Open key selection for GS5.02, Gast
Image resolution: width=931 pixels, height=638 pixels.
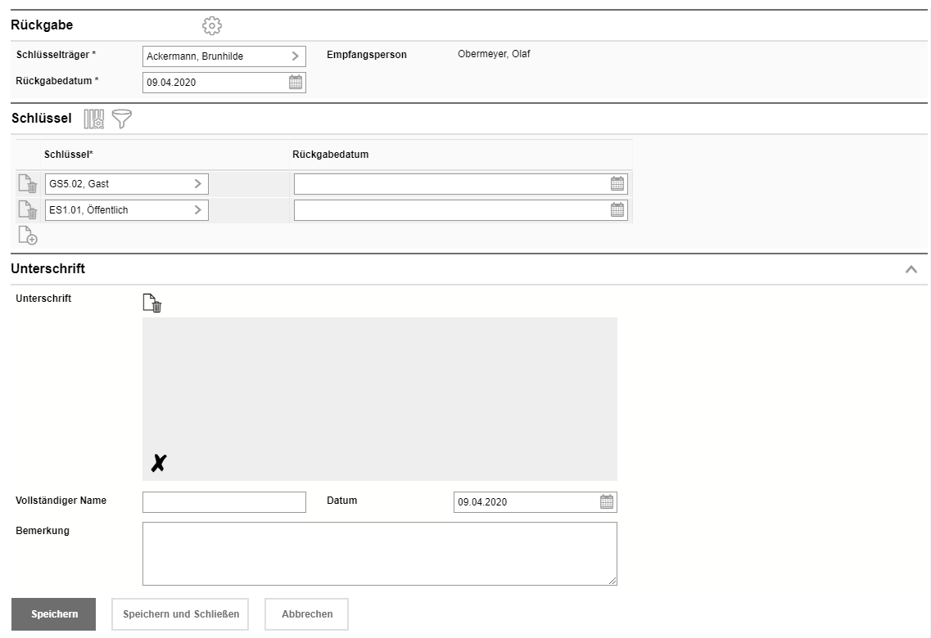point(197,184)
